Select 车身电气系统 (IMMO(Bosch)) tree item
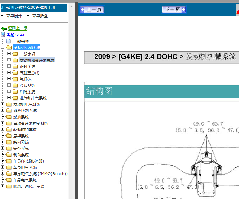The image size is (239, 199). pyautogui.click(x=40, y=174)
